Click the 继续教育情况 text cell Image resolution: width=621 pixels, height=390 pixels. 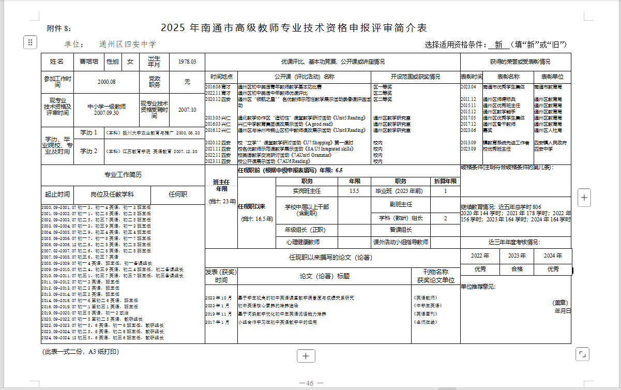tap(516, 213)
